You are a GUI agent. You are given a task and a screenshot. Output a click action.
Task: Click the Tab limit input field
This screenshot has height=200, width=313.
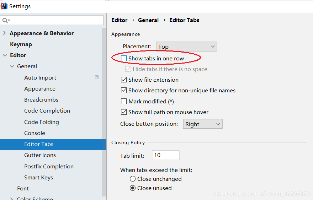(165, 155)
